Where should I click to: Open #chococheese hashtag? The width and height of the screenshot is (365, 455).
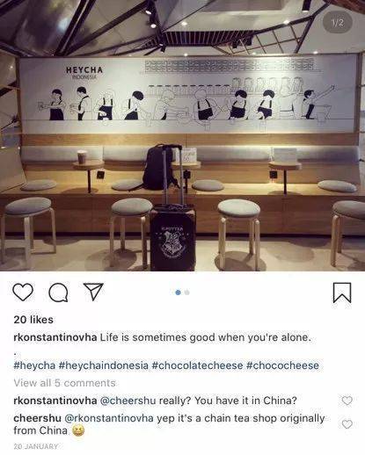282,365
